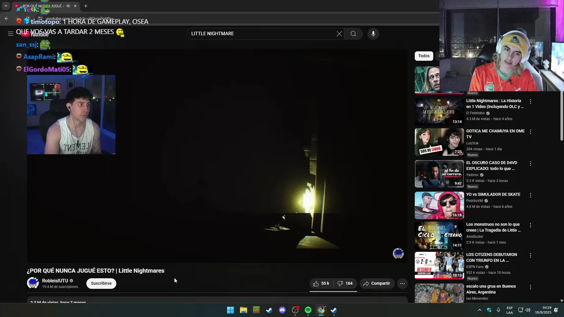The image size is (564, 317).
Task: Open options for YO vs SIMULADOR DE SKATE video
Action: coord(531,195)
